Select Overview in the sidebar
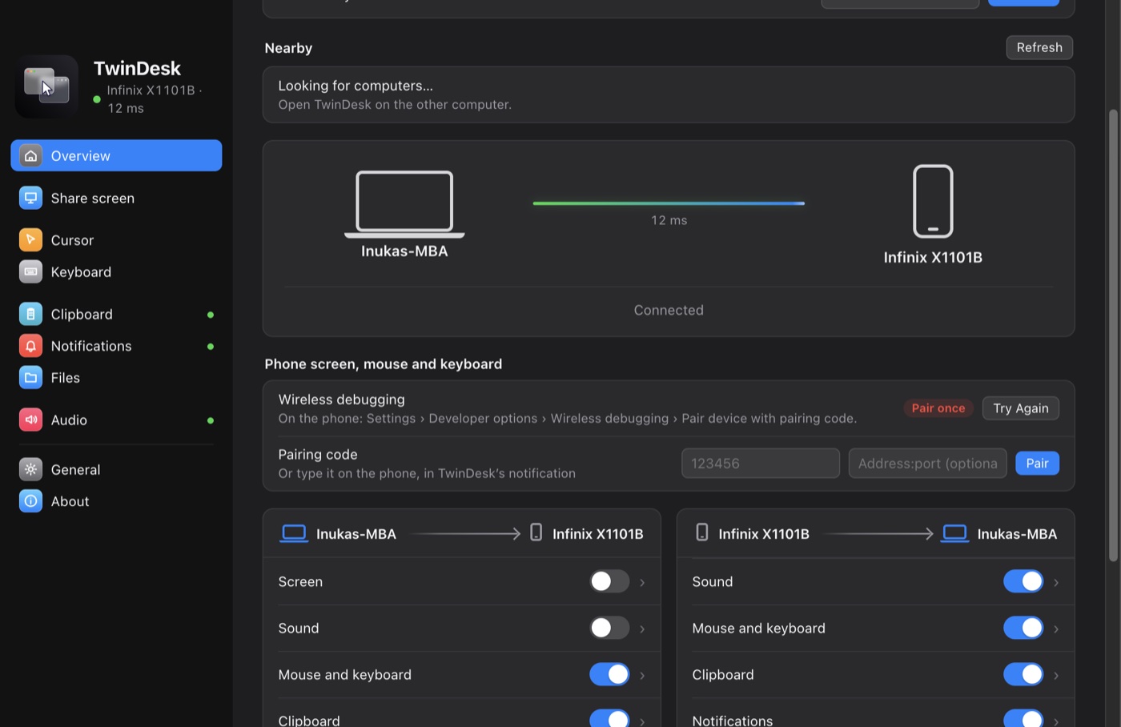Image resolution: width=1121 pixels, height=727 pixels. 116,155
